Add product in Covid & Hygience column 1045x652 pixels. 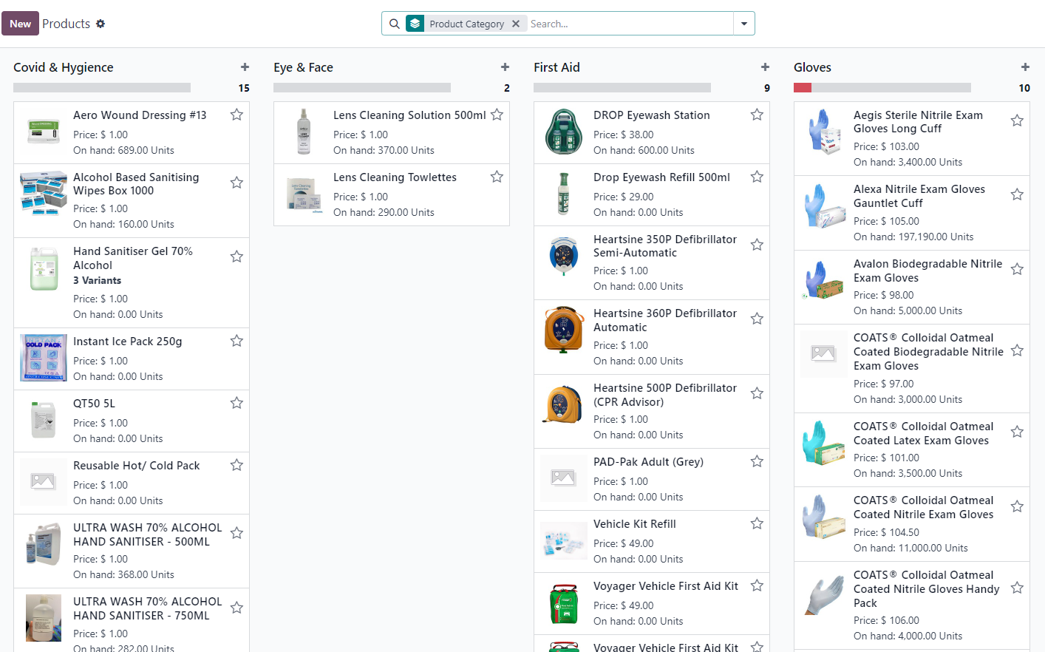245,67
